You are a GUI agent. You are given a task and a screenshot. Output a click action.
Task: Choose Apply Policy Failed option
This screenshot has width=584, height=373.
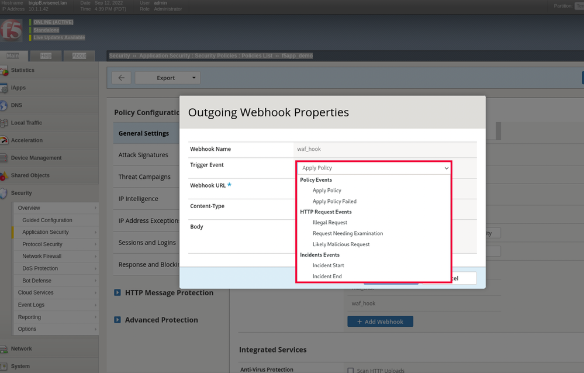[334, 201]
